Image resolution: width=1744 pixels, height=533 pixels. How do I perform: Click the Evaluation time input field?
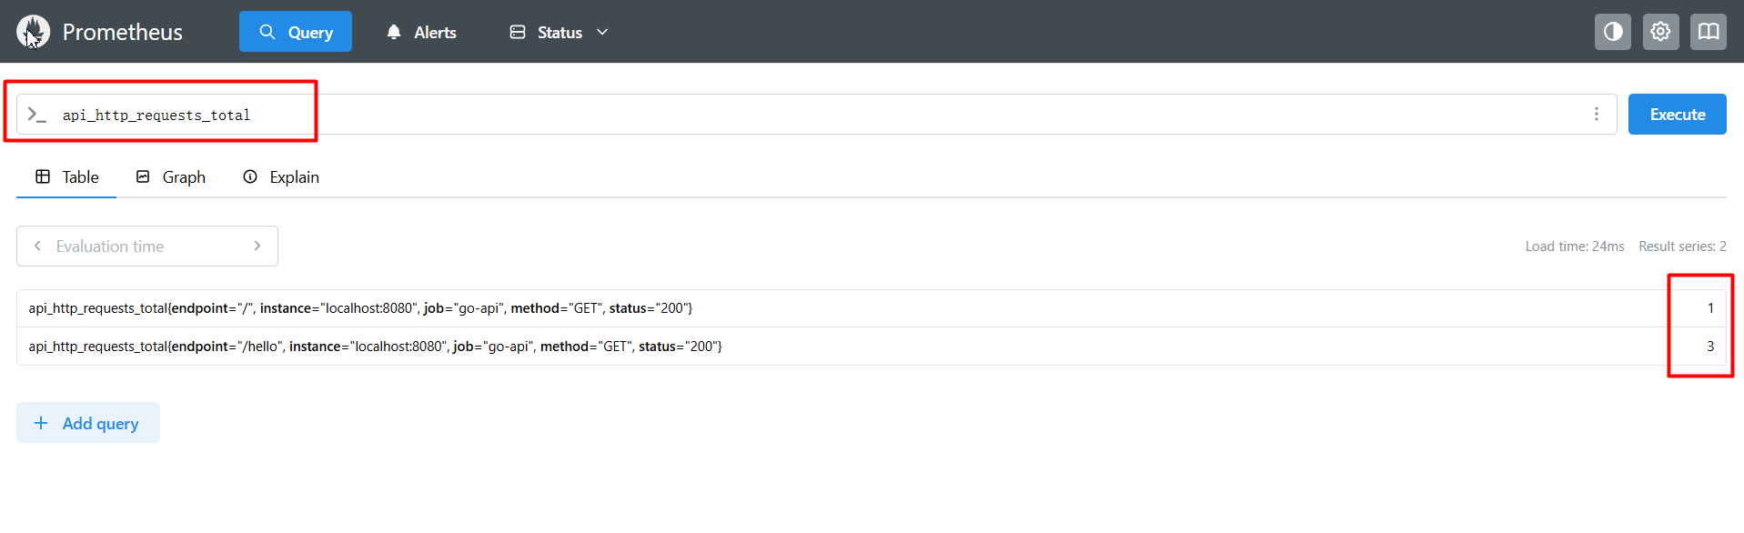(x=146, y=246)
